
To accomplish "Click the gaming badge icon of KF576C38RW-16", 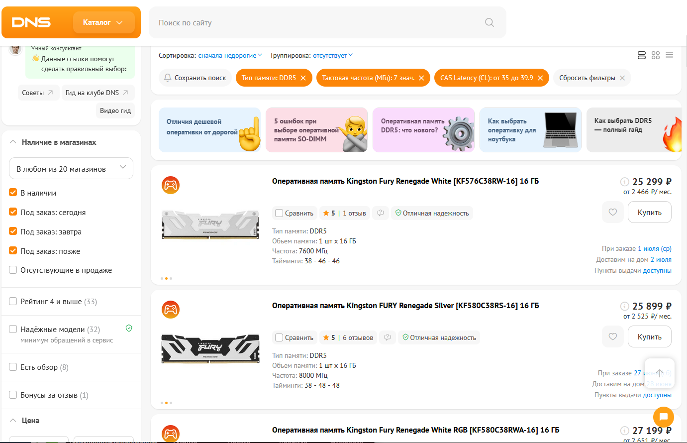I will point(171,185).
